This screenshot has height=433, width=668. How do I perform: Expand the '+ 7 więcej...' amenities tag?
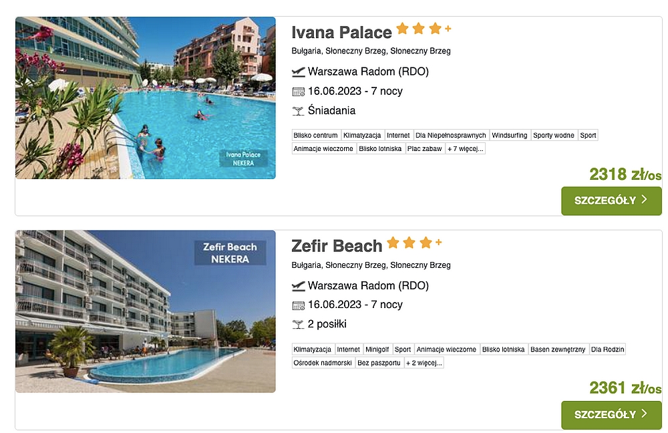click(x=465, y=149)
